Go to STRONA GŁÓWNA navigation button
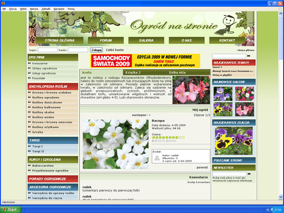This screenshot has height=213, width=284. click(60, 40)
